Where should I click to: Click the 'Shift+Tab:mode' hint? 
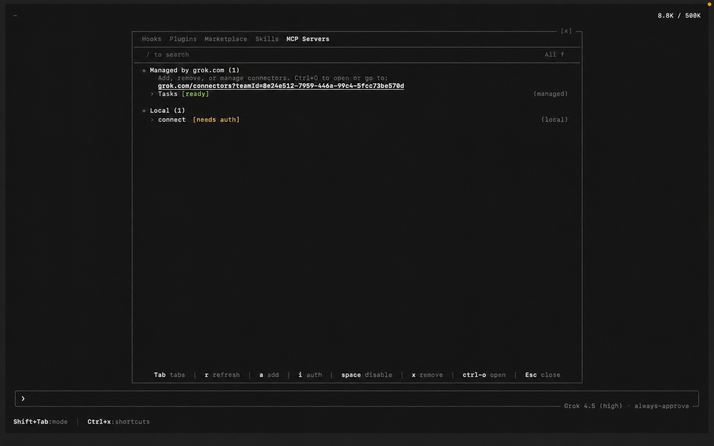tap(40, 422)
